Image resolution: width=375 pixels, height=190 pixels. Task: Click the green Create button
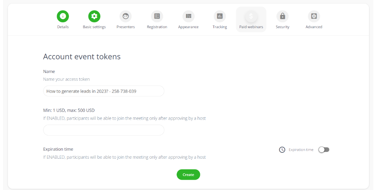[x=188, y=175]
